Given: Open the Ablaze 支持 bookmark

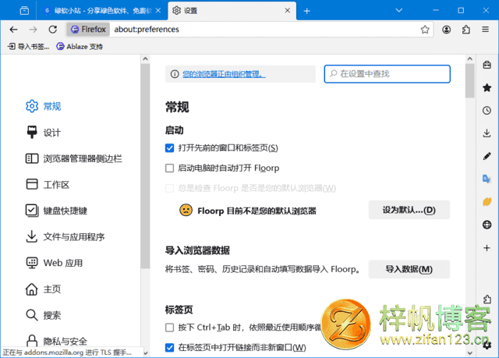Looking at the screenshot, I should (x=80, y=47).
